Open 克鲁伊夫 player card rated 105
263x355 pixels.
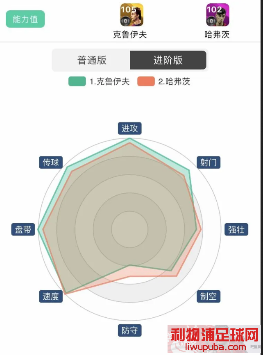tap(131, 15)
